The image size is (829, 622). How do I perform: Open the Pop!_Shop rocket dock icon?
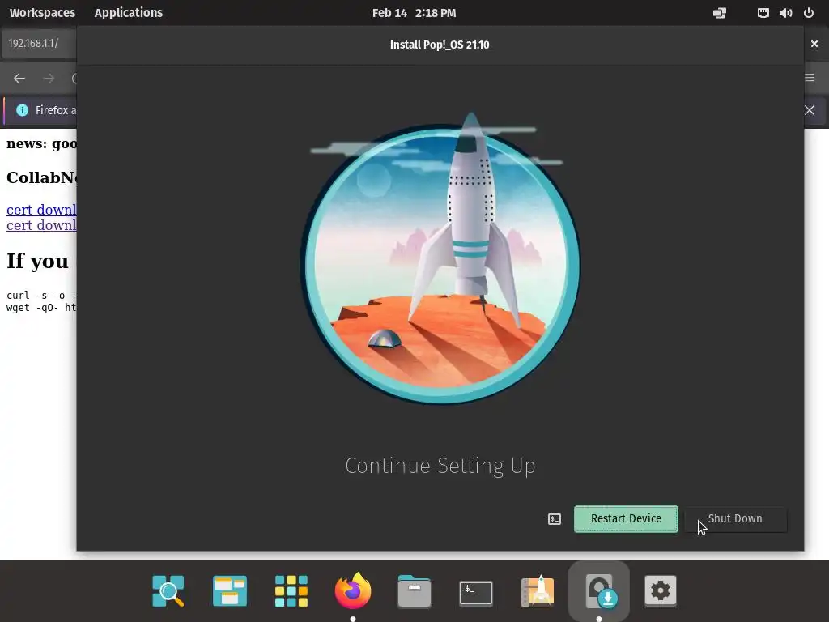pyautogui.click(x=538, y=590)
